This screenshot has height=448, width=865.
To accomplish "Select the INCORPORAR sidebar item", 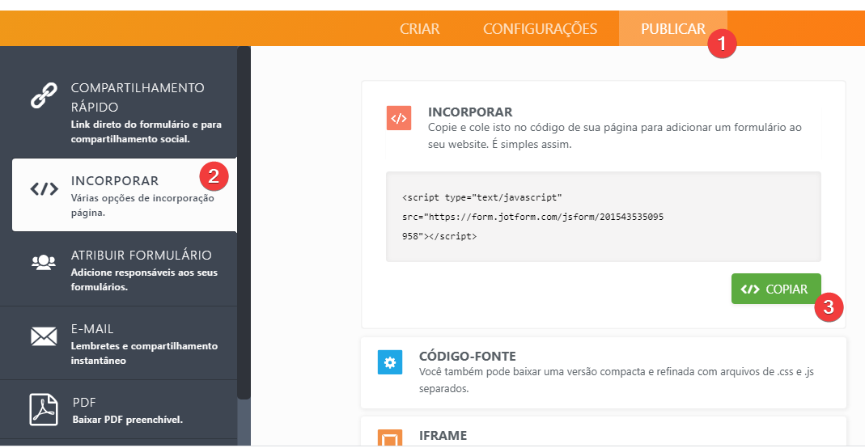I will (x=124, y=195).
